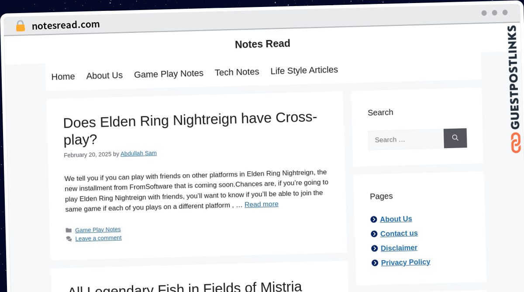This screenshot has width=524, height=292.
Task: Open the Privacy Policy page link
Action: pos(406,262)
